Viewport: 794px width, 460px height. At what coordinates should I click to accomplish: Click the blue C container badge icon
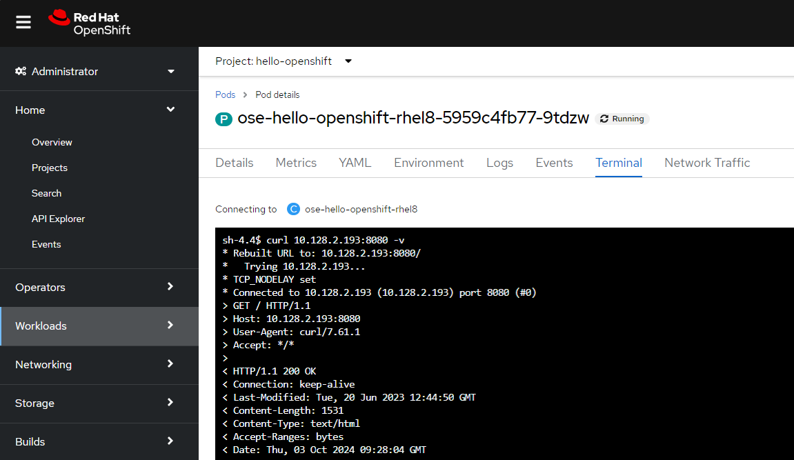(293, 209)
